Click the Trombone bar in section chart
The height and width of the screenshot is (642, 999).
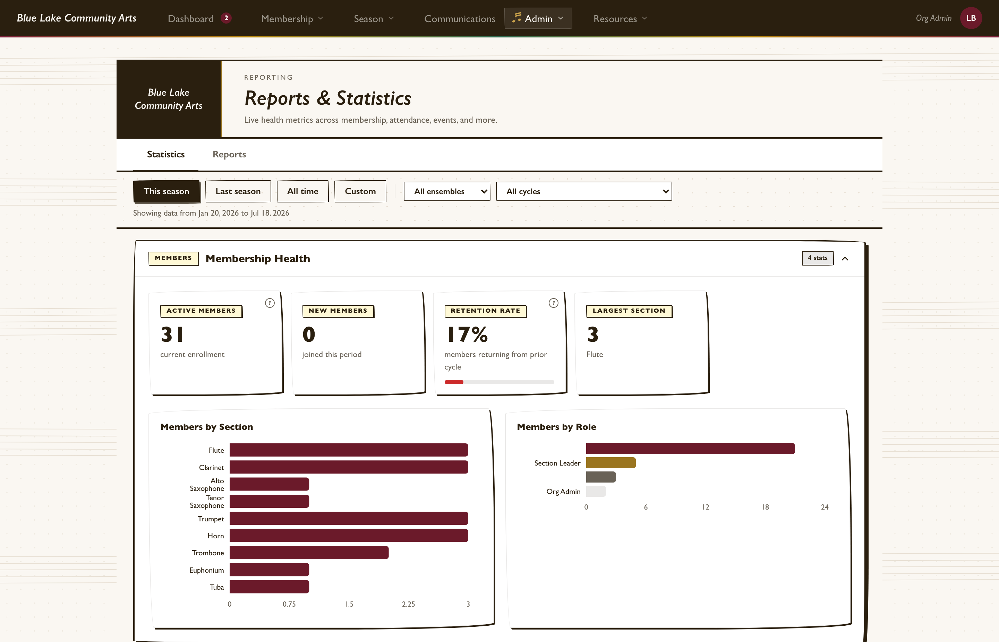[x=309, y=553]
